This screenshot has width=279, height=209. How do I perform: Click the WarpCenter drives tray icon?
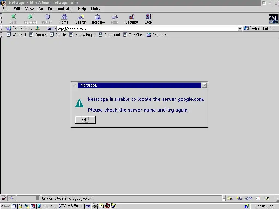tap(95, 206)
